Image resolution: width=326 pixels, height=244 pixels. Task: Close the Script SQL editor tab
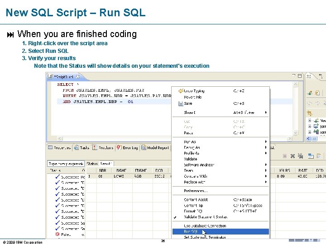click(77, 76)
